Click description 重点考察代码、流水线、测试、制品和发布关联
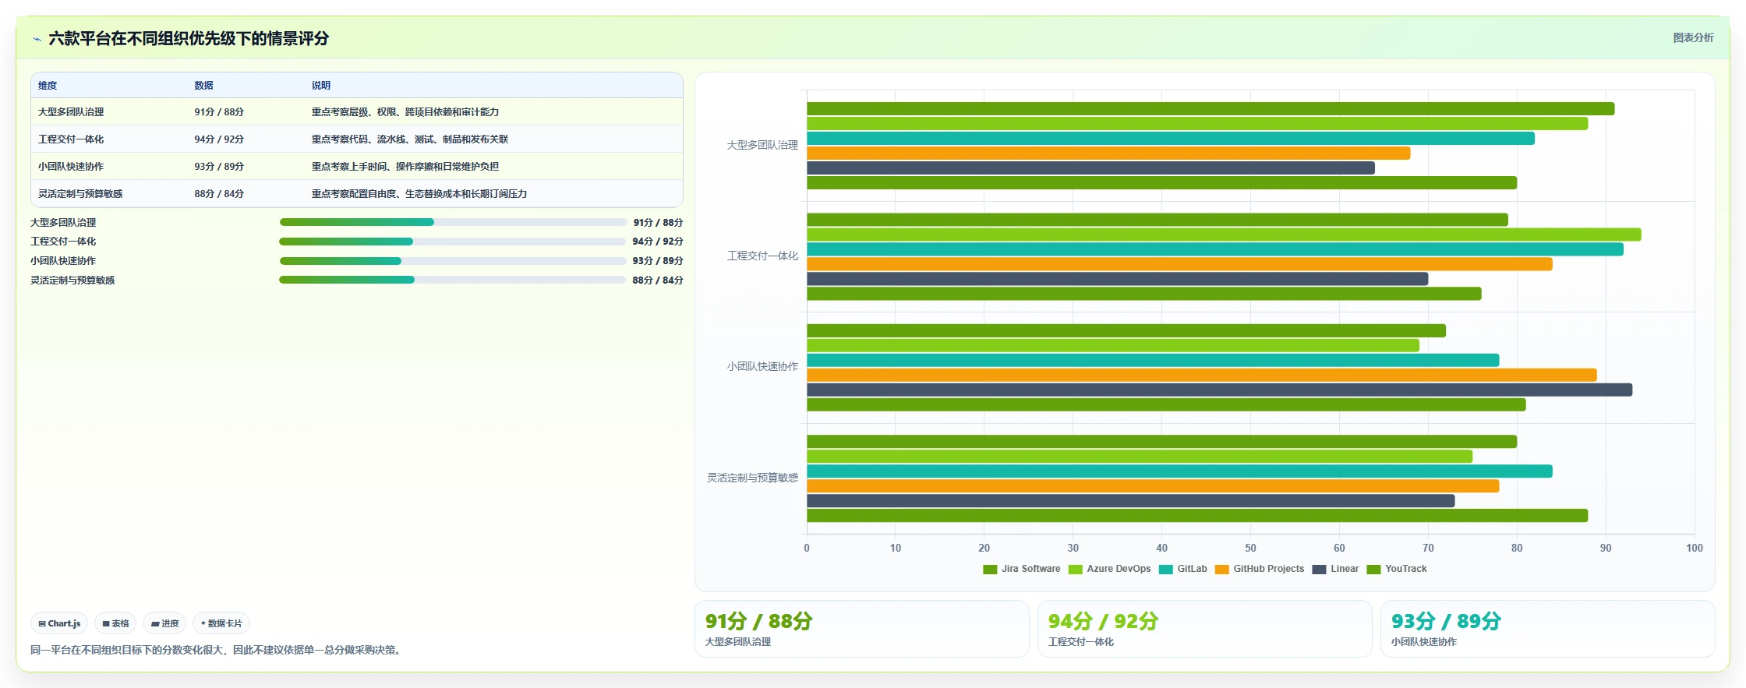Viewport: 1746px width, 688px height. 410,139
